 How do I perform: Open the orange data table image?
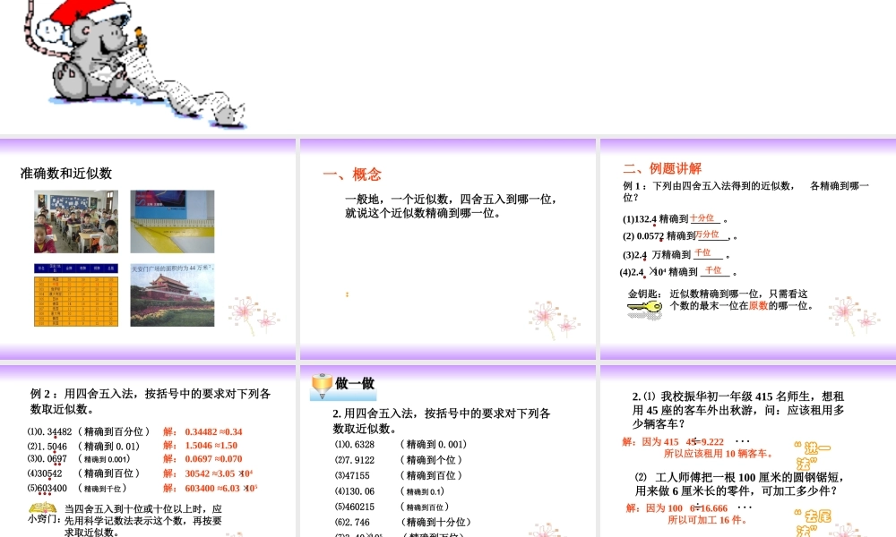click(76, 295)
